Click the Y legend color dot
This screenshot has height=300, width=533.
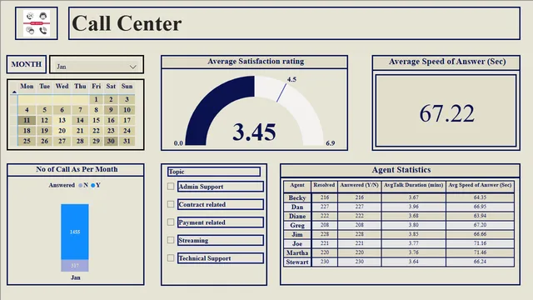tap(92, 185)
